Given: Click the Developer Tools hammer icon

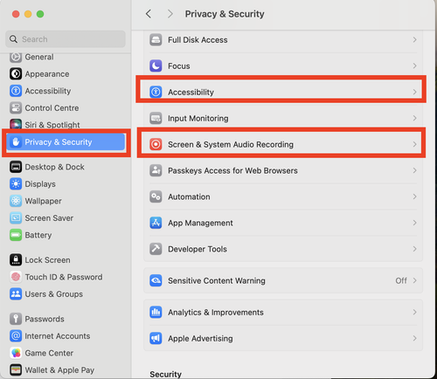Looking at the screenshot, I should tap(156, 249).
